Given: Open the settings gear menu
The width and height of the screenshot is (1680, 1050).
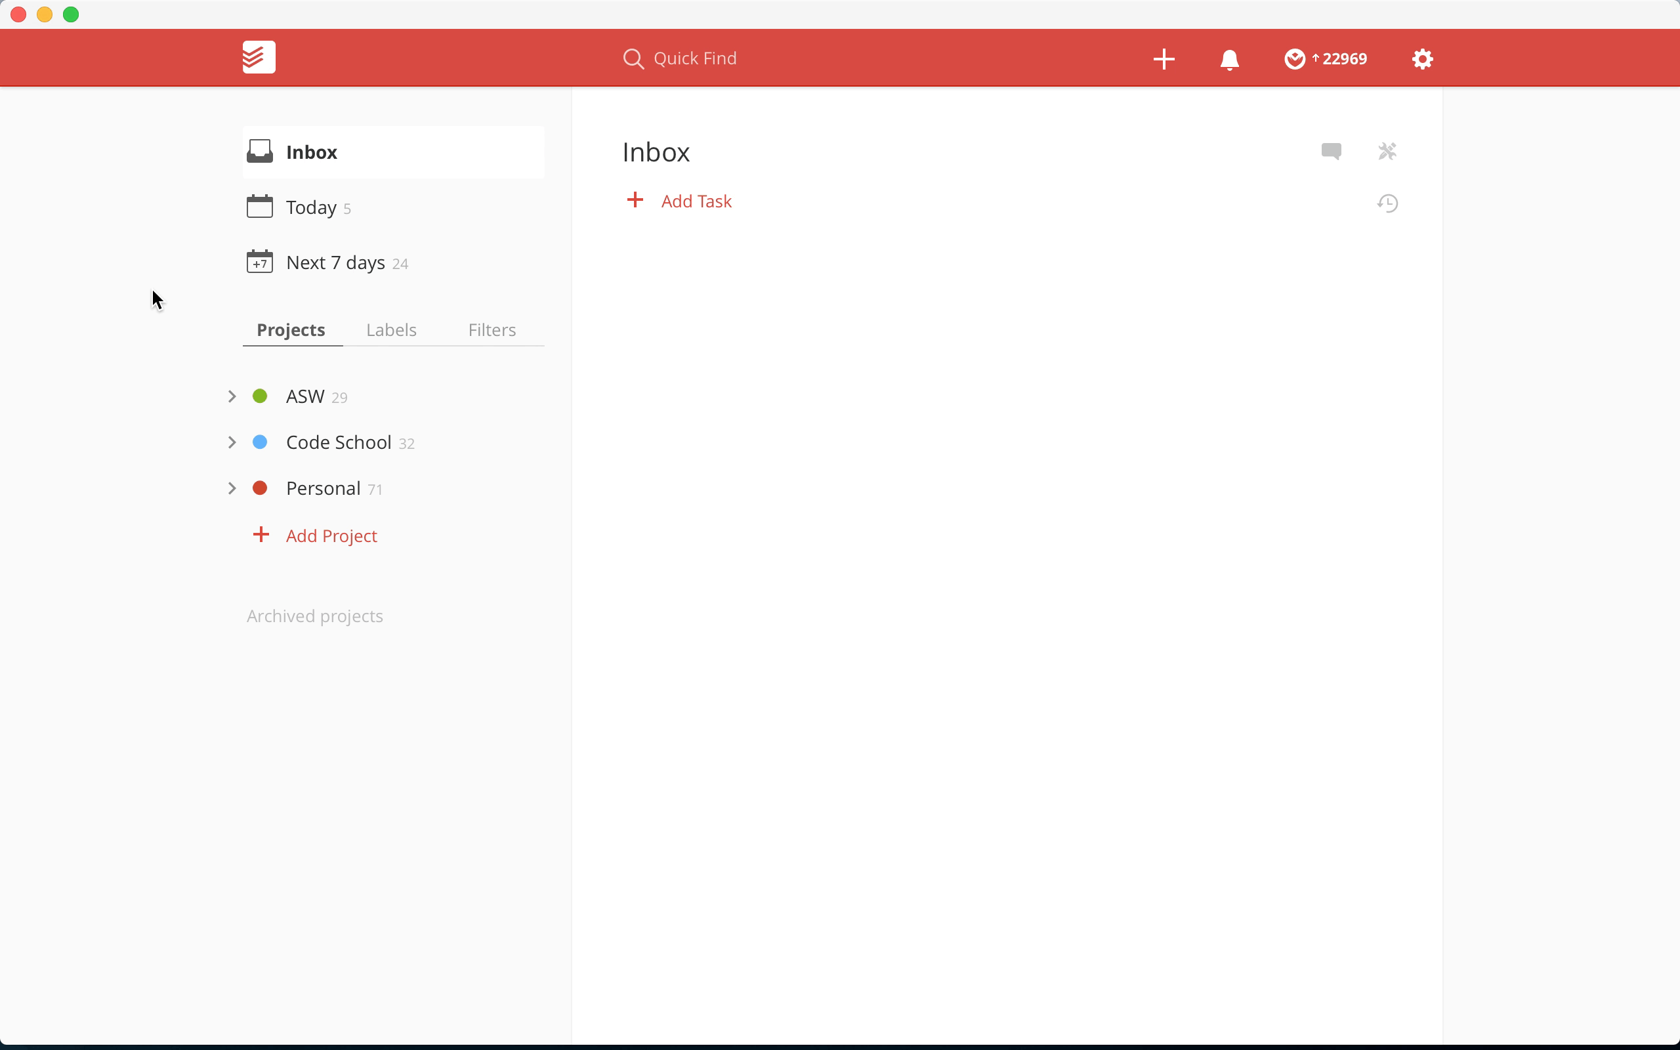Looking at the screenshot, I should click(x=1421, y=59).
